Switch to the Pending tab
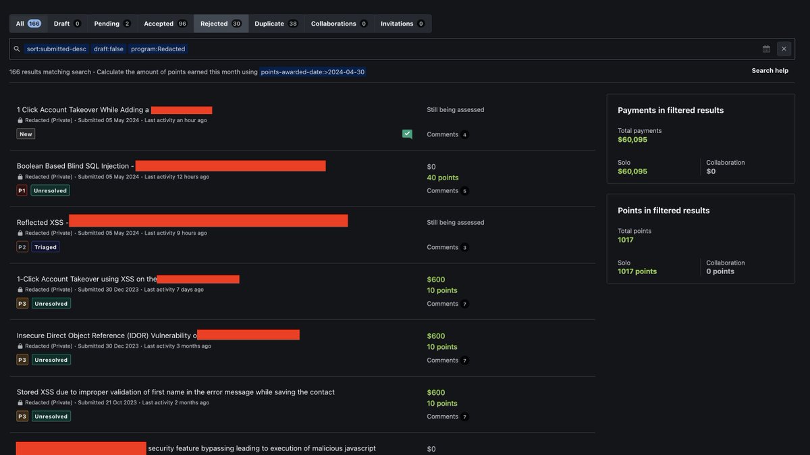This screenshot has width=810, height=455. tap(112, 24)
